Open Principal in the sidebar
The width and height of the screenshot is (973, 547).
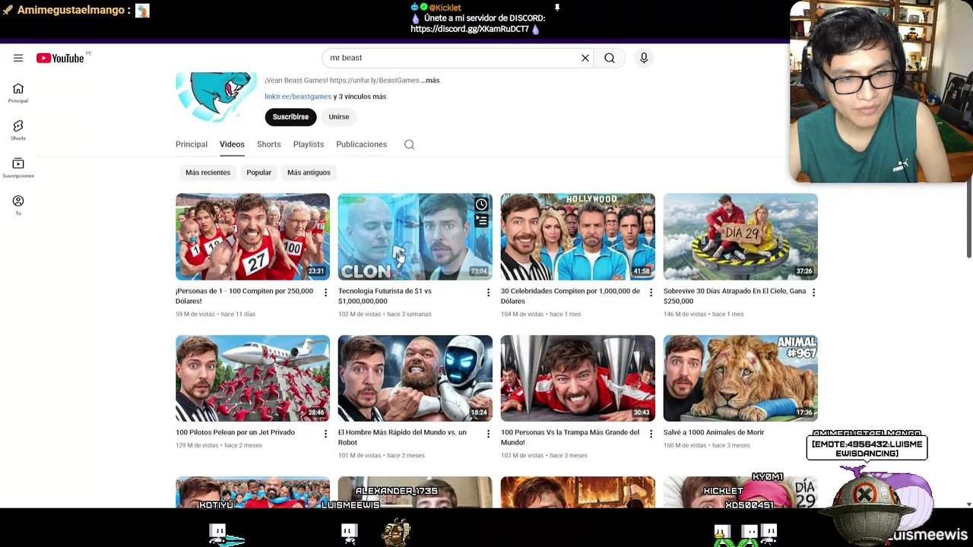click(18, 93)
